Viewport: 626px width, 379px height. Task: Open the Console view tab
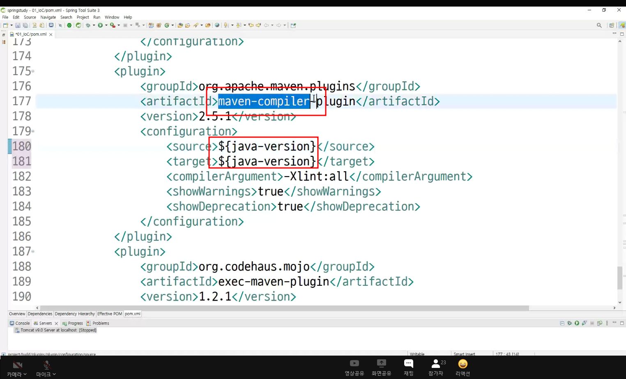click(x=20, y=323)
